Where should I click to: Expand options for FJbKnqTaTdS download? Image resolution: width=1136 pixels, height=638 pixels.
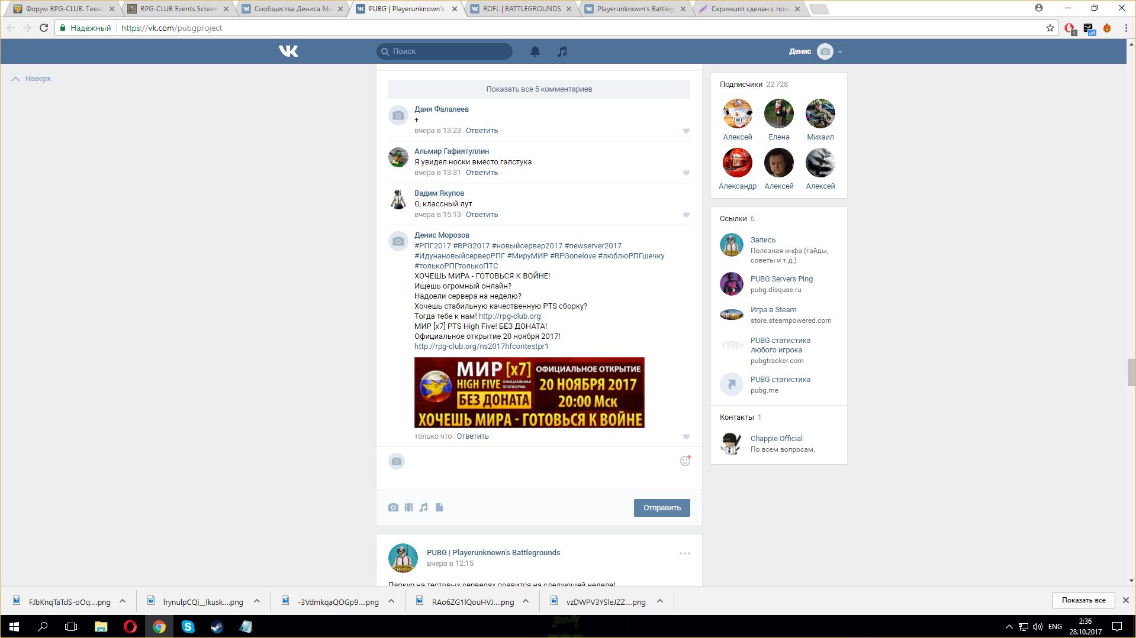[123, 601]
